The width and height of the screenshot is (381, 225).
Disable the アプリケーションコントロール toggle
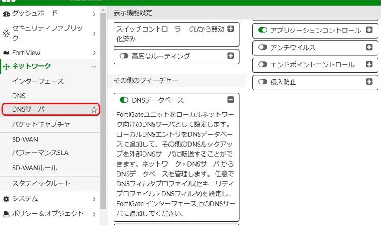point(263,30)
